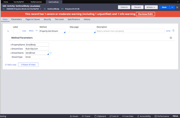Open the History tab

(87, 19)
